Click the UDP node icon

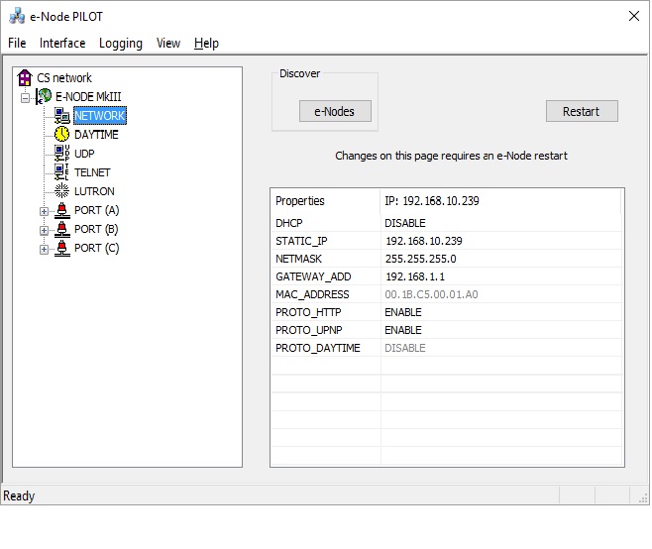point(62,154)
